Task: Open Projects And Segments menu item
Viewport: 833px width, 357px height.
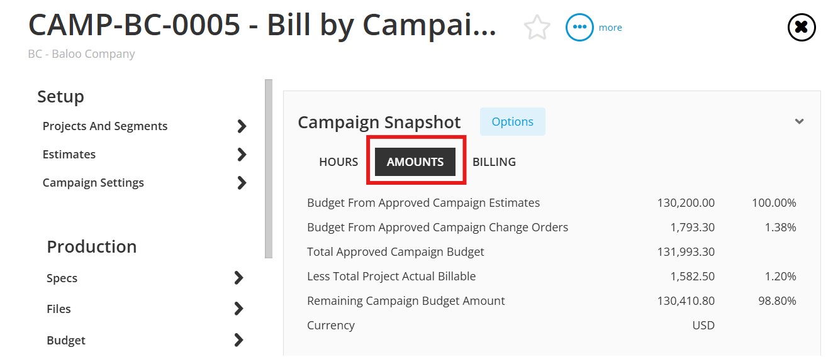Action: click(x=105, y=126)
